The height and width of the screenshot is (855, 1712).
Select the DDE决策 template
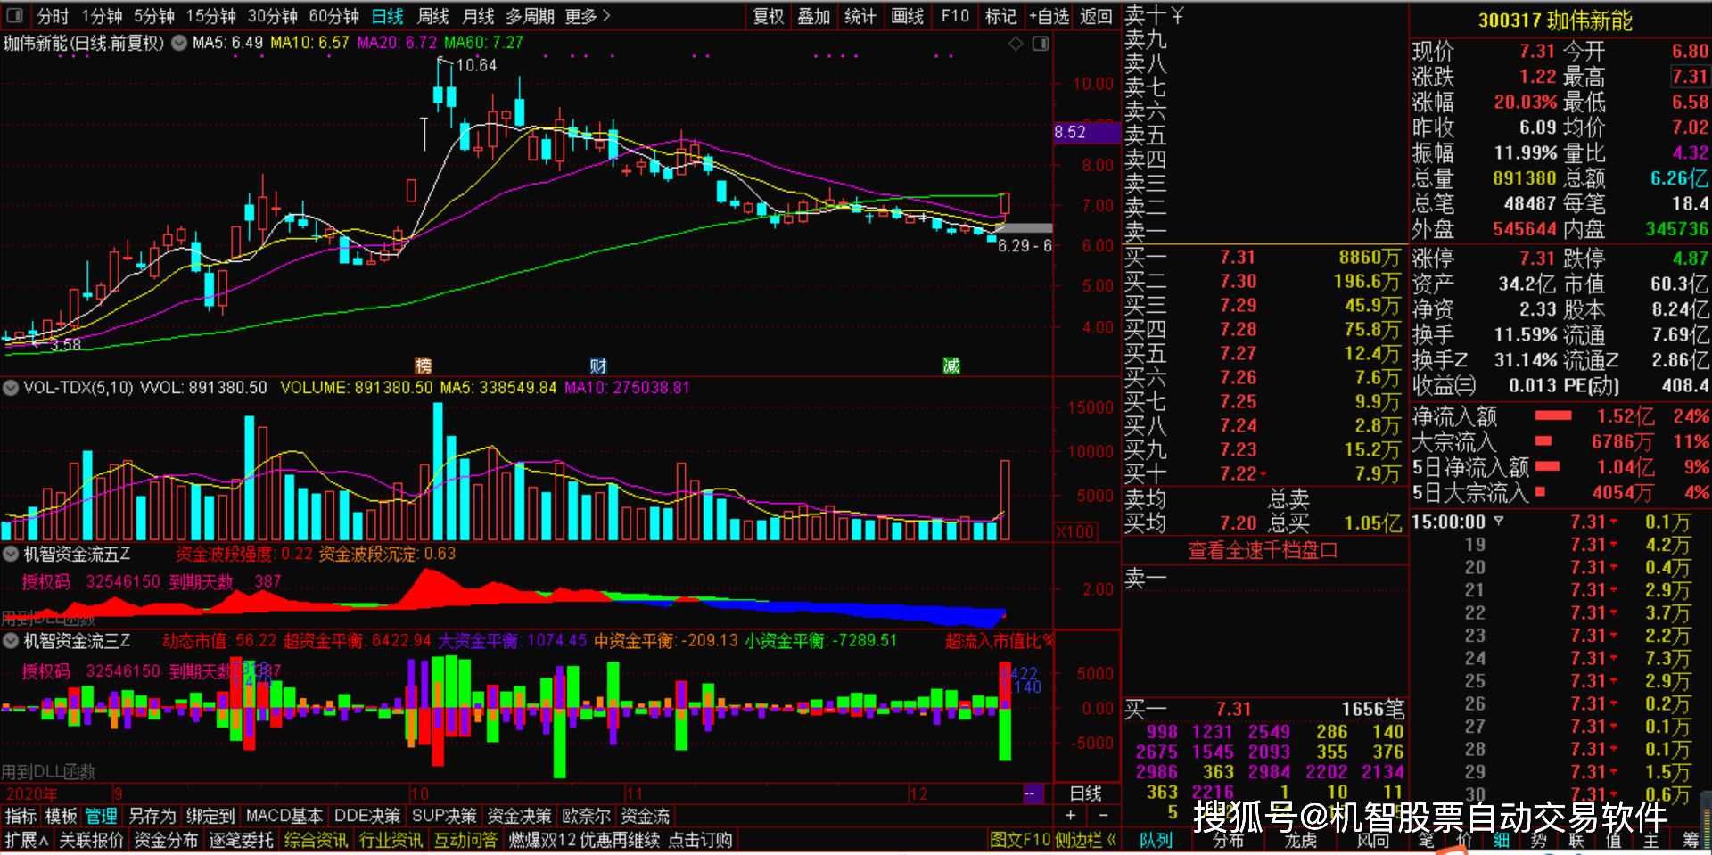tap(366, 816)
